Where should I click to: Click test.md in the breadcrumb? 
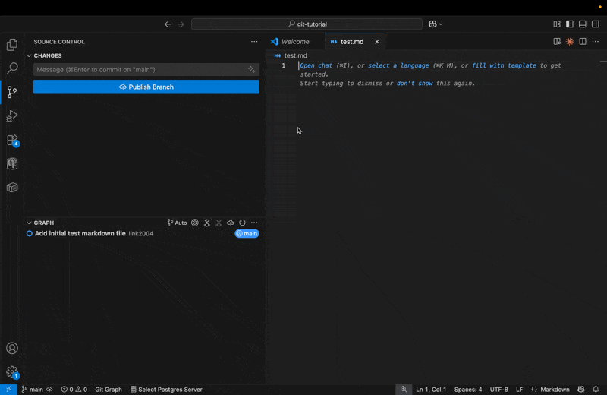pyautogui.click(x=295, y=55)
